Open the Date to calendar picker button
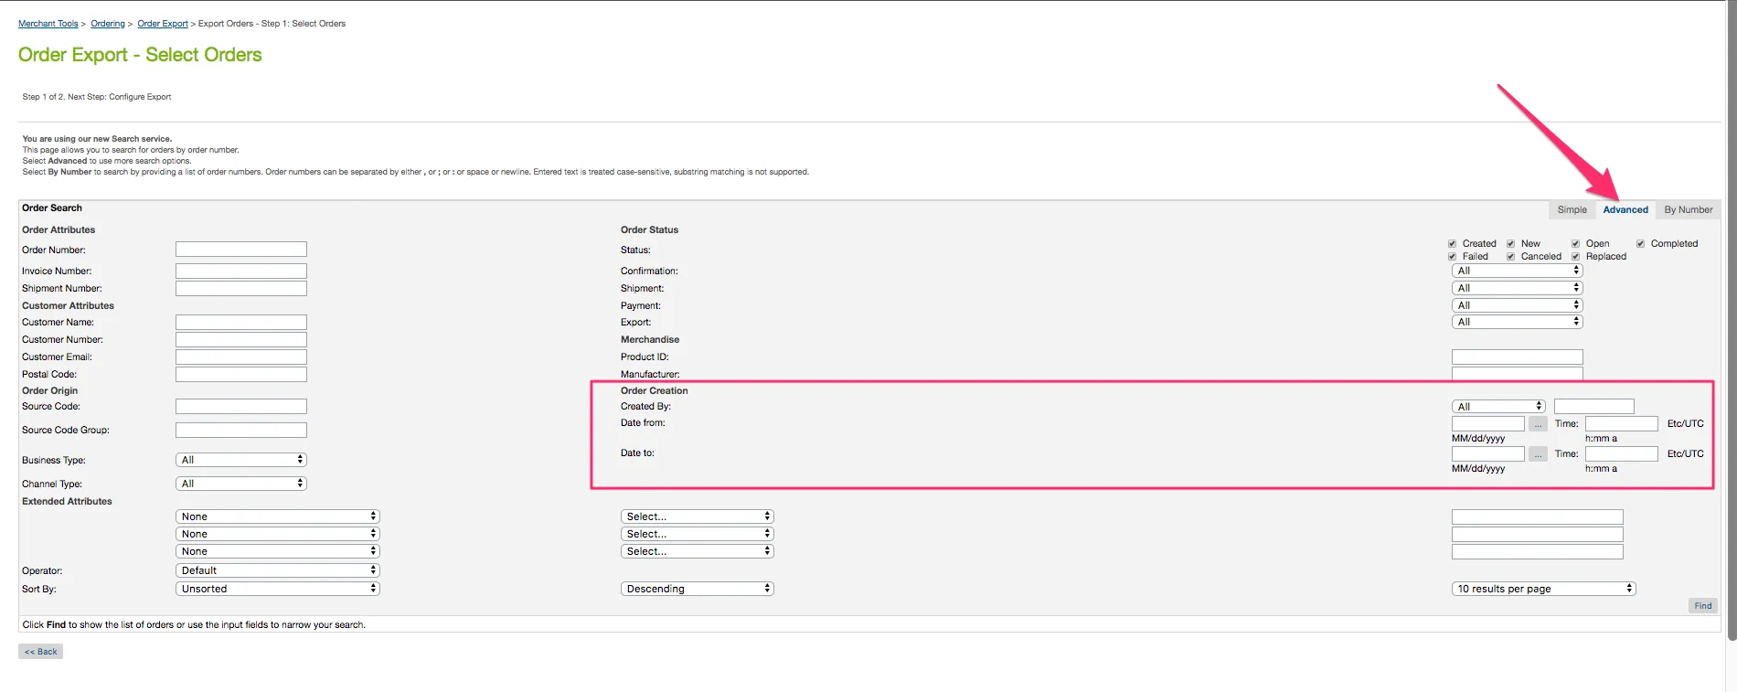 point(1538,454)
